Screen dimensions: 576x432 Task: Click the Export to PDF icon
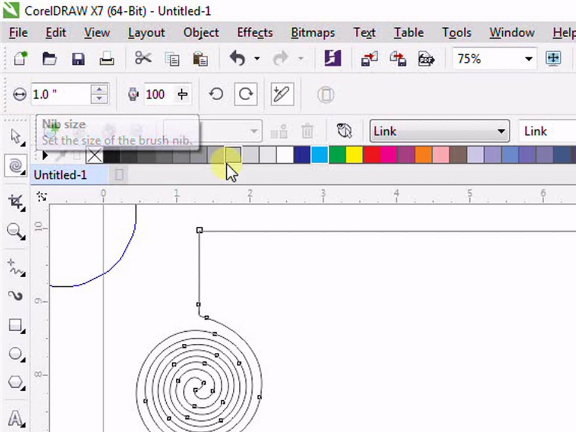click(x=426, y=58)
